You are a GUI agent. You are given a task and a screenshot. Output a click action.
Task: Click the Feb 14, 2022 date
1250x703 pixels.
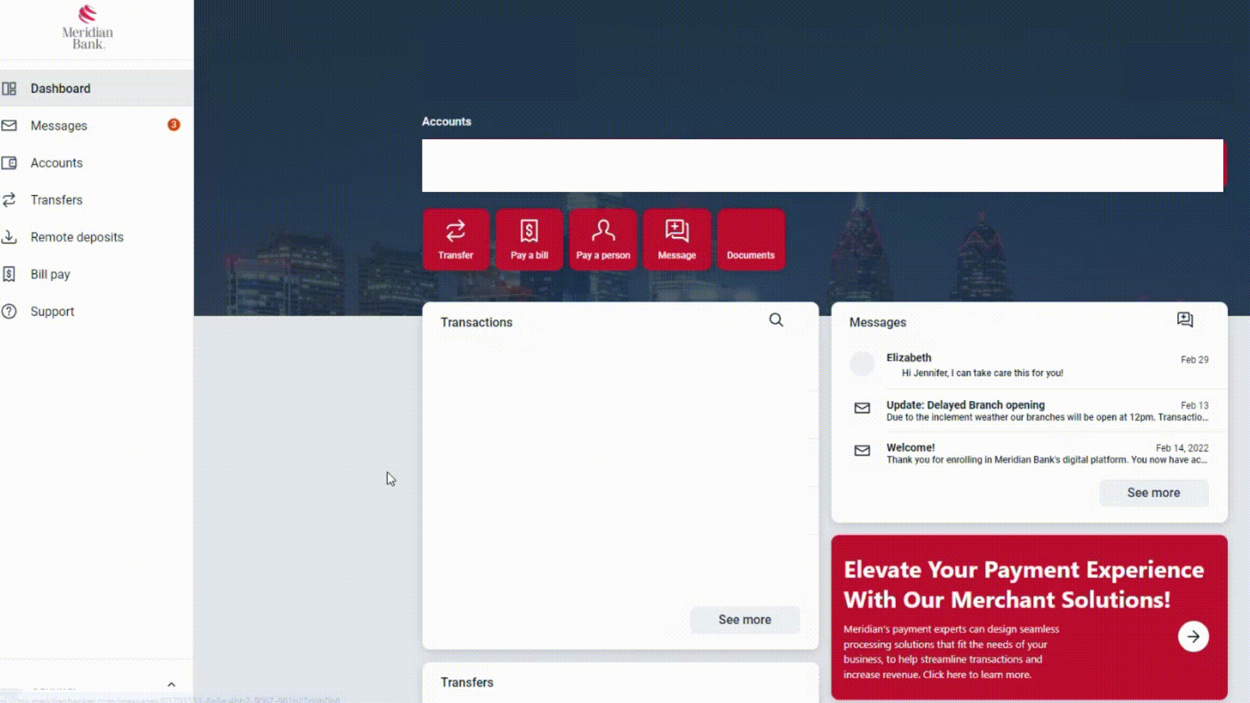tap(1182, 448)
